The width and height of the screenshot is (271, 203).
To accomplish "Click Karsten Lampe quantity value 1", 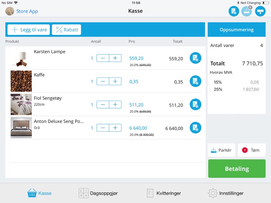I will (x=92, y=59).
